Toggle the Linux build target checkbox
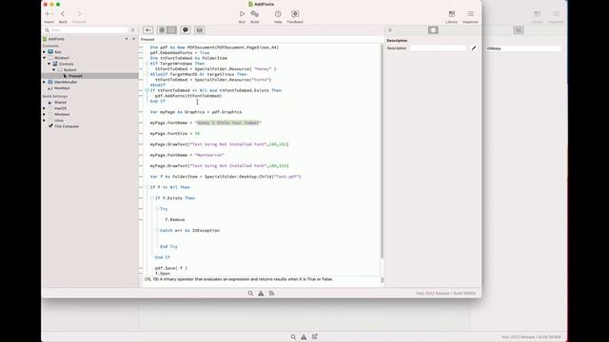The image size is (609, 342). 50,121
